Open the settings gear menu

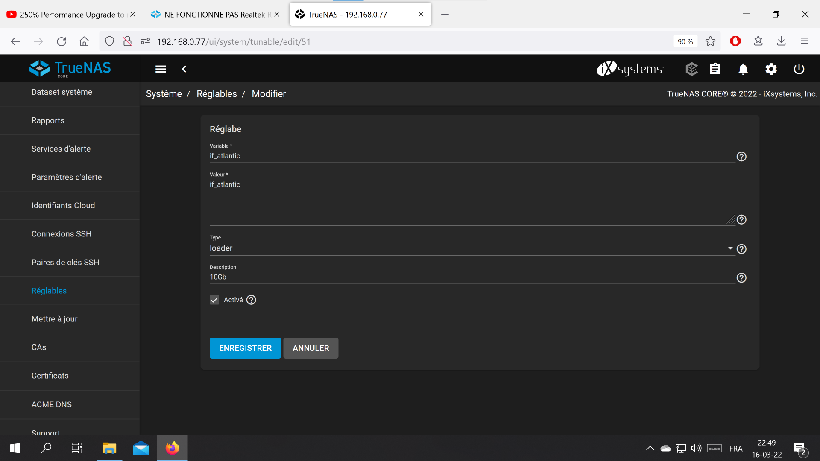(771, 69)
